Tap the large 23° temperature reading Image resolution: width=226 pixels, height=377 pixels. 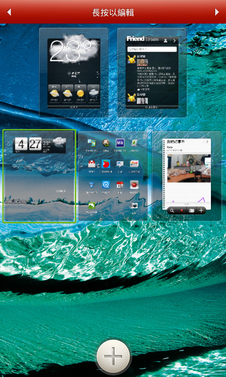click(x=70, y=51)
